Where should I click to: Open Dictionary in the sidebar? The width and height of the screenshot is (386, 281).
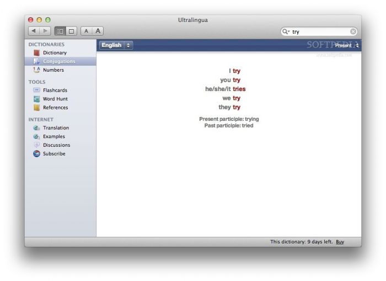click(x=55, y=53)
